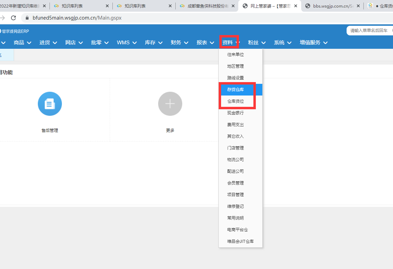
Task: Expand the WMS menu dropdown
Action: click(127, 43)
